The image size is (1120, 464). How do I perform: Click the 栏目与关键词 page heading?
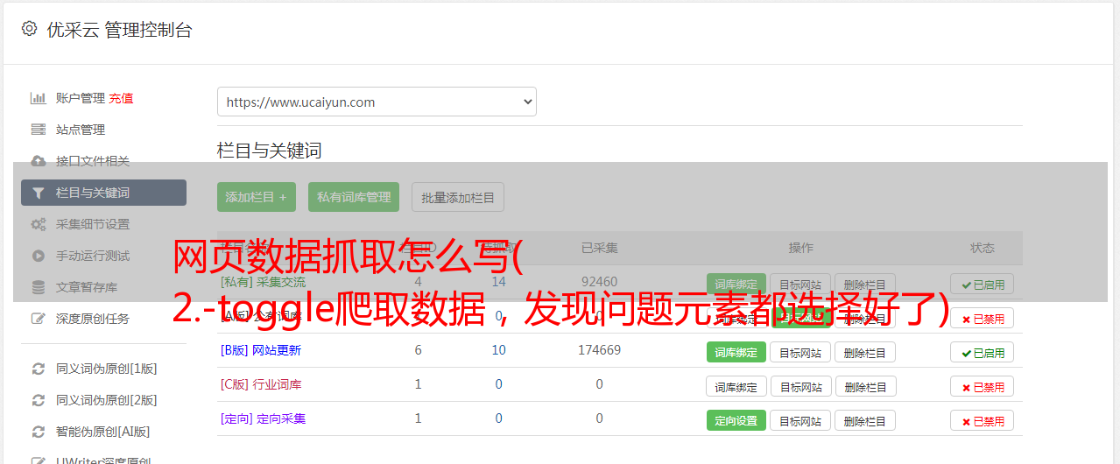(x=269, y=151)
